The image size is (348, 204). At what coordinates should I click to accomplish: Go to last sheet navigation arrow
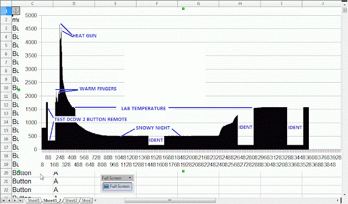pos(21,200)
